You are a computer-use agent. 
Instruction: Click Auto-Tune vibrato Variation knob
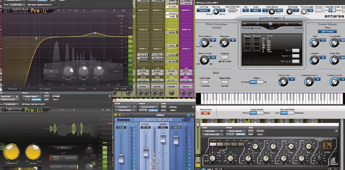coord(314,60)
